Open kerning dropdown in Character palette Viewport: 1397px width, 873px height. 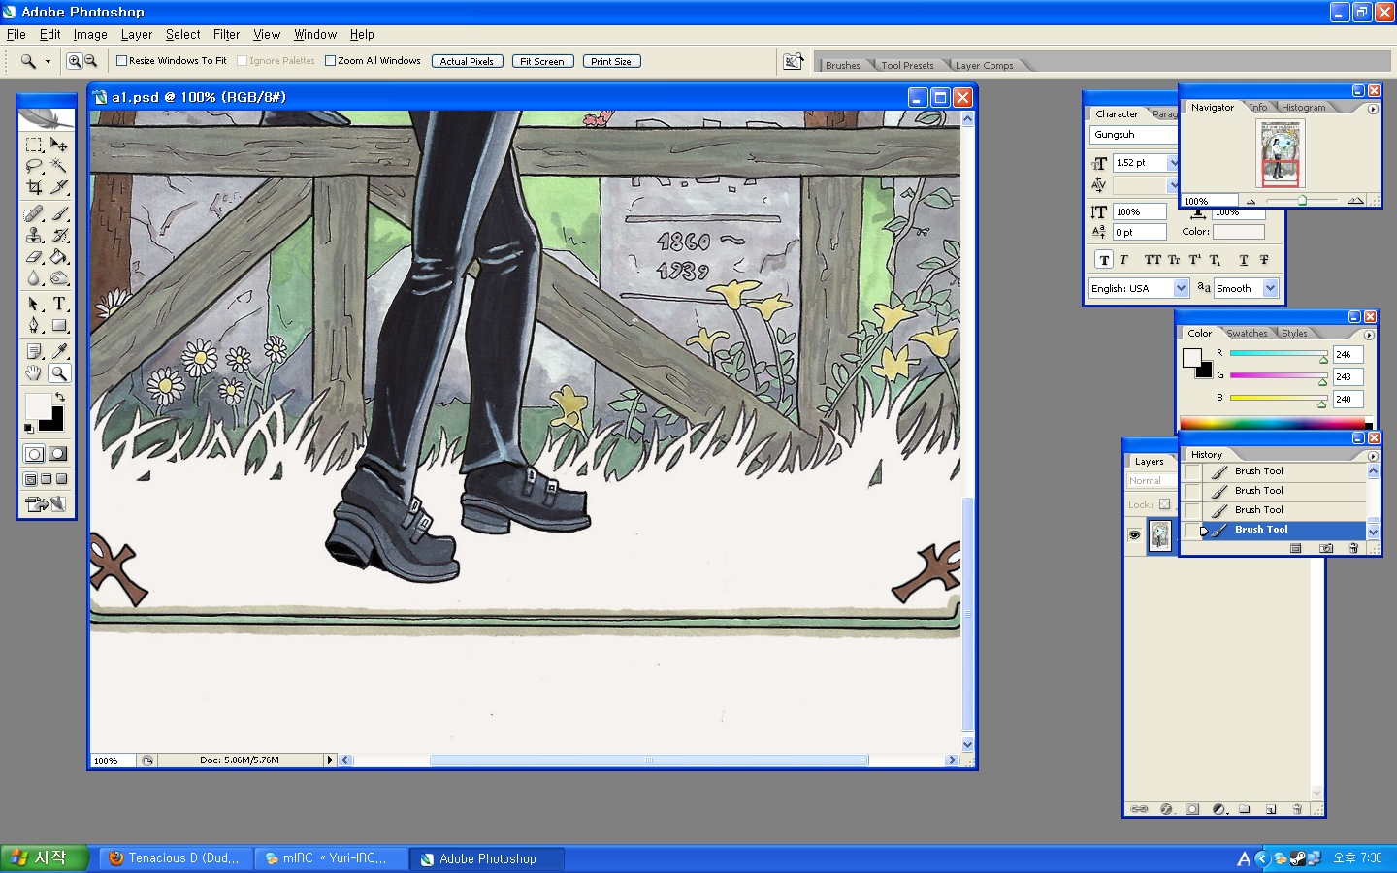[x=1173, y=185]
